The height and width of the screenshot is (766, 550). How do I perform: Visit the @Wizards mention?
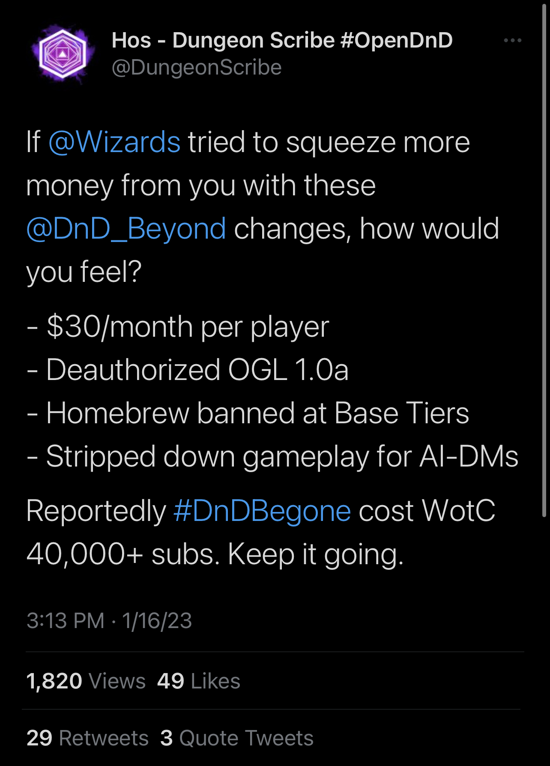(114, 143)
